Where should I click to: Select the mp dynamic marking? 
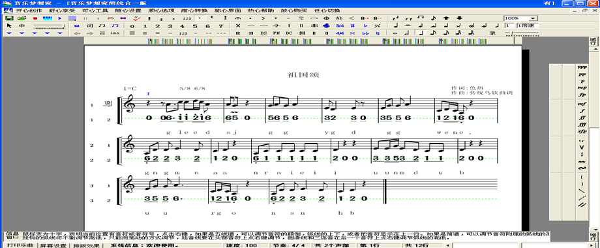click(x=582, y=87)
